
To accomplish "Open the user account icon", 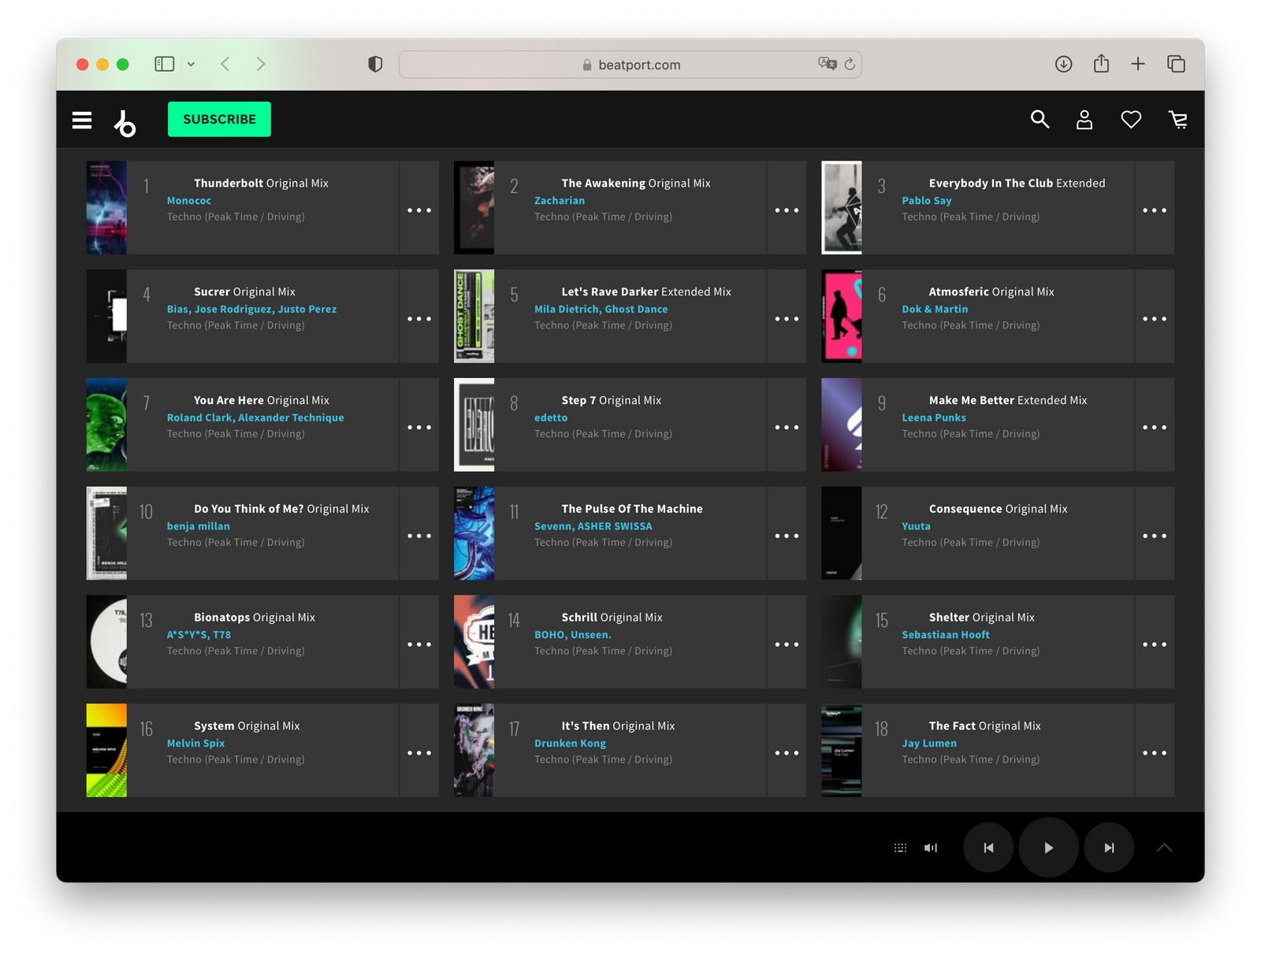I will click(1084, 119).
